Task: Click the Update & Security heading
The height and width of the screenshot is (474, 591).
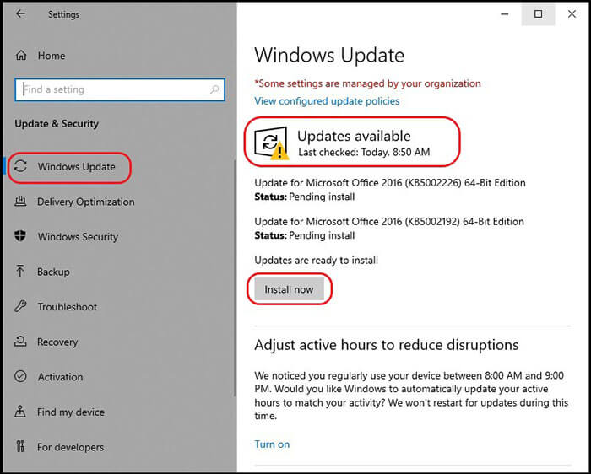Action: click(57, 124)
